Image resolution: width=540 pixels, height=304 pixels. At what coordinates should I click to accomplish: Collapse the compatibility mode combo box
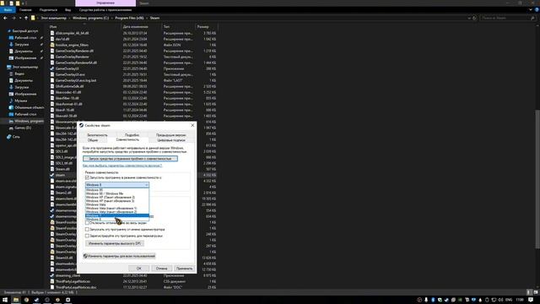(117, 185)
